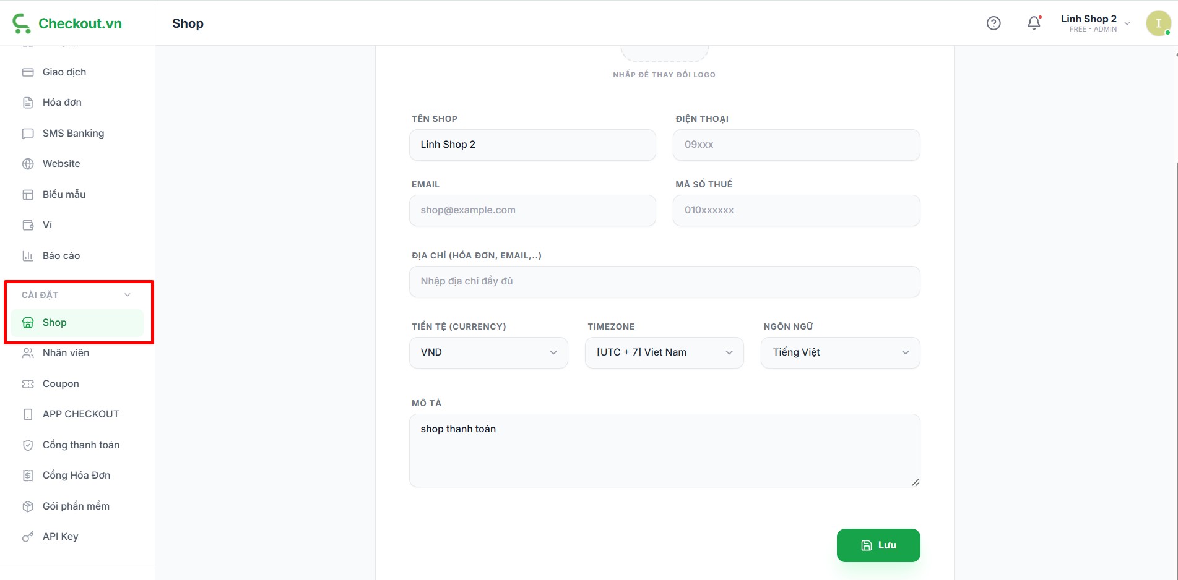This screenshot has width=1178, height=580.
Task: Click the Mô tả description textarea
Action: pos(664,450)
